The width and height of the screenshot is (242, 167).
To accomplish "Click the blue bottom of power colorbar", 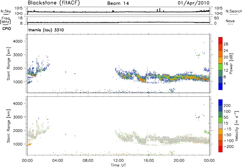I will 221,87.
